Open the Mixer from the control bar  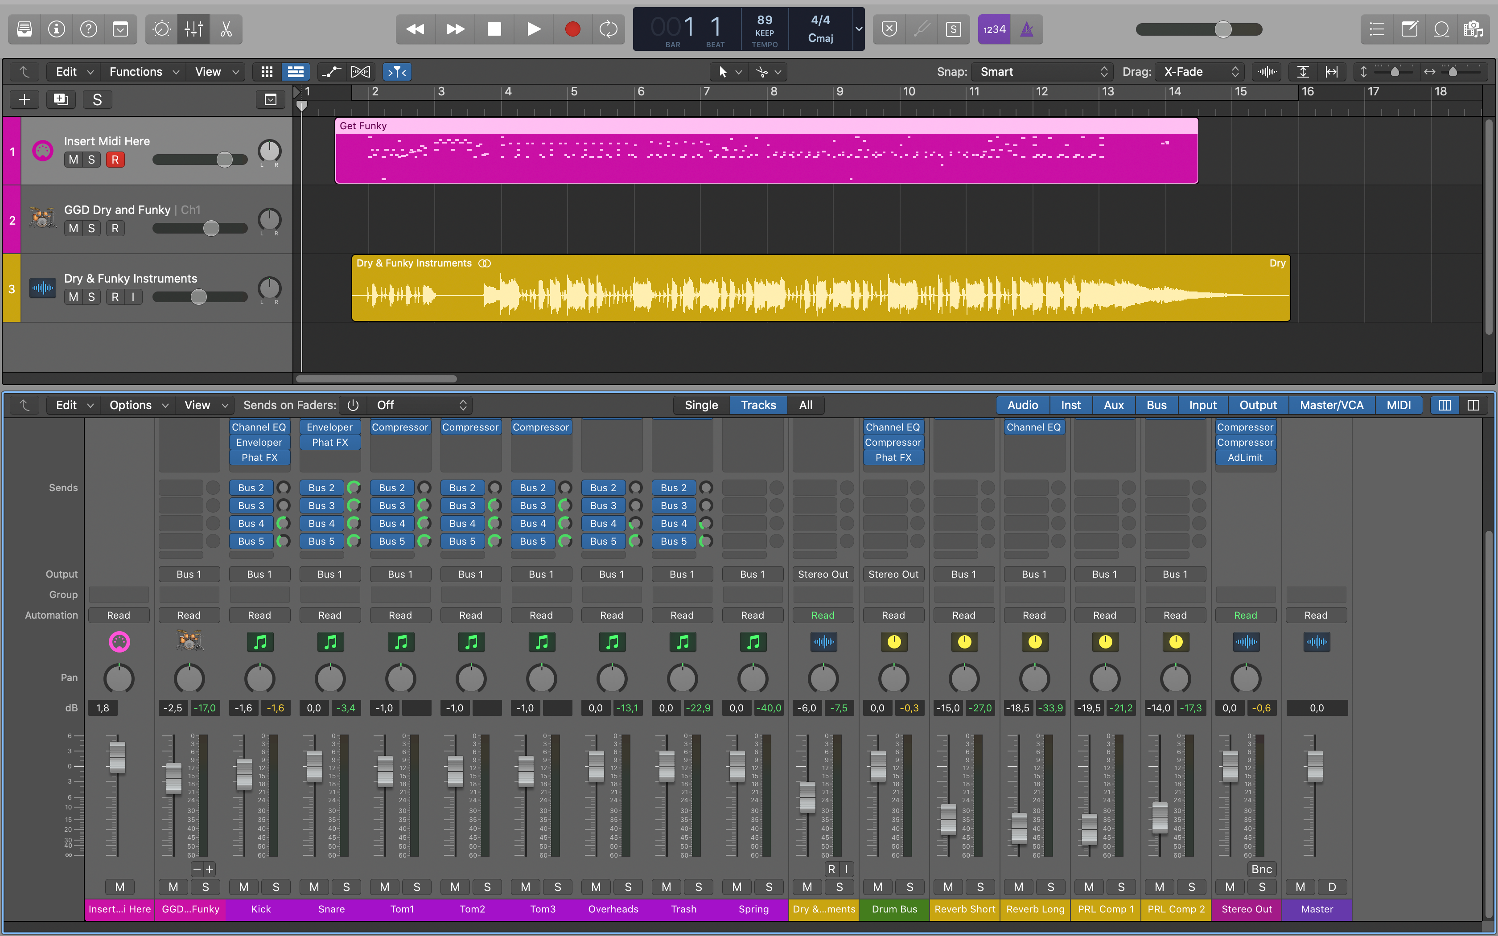click(x=193, y=29)
